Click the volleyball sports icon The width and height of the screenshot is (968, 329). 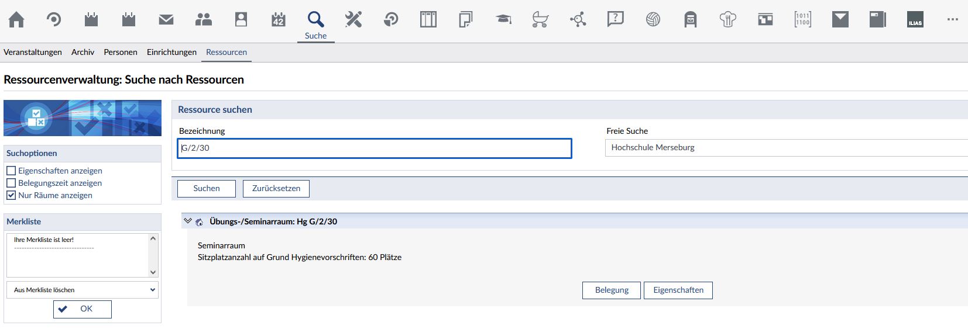coord(653,20)
